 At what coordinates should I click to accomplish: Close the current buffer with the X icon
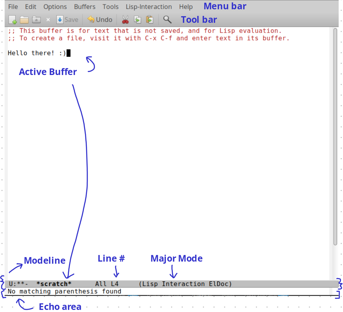(48, 19)
